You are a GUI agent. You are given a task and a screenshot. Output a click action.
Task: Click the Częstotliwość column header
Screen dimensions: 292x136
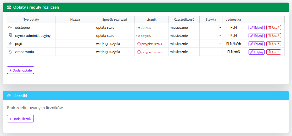[184, 20]
